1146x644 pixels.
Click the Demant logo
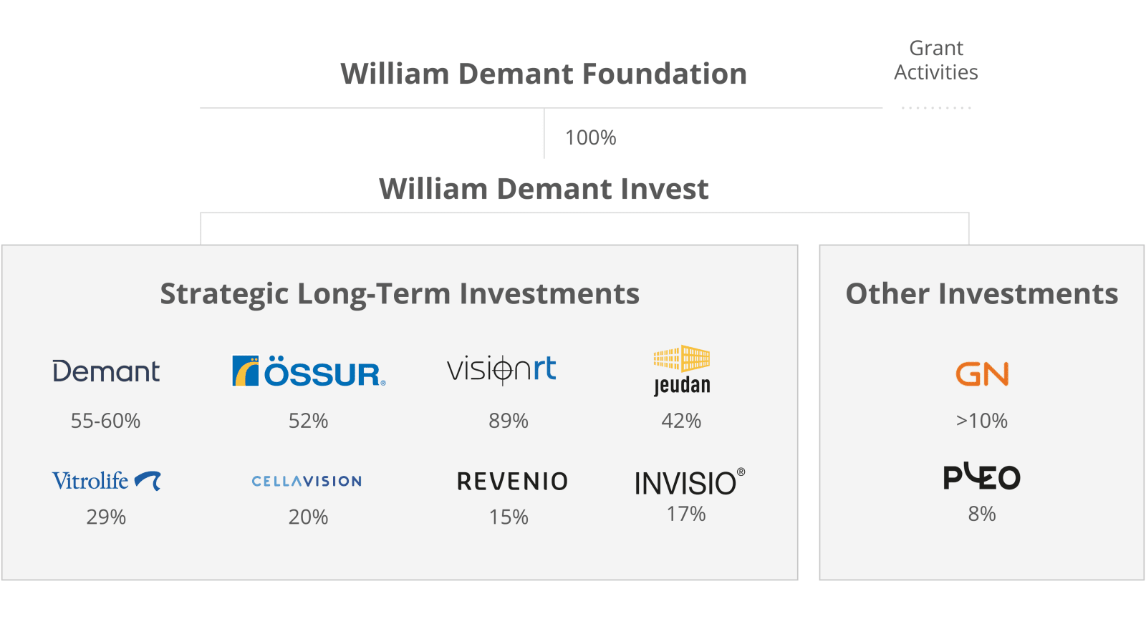point(106,371)
